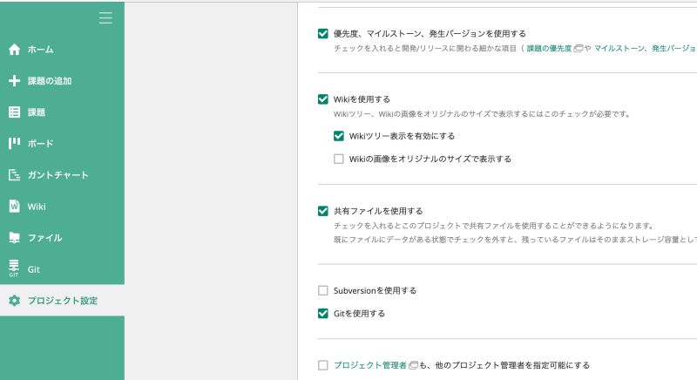Click the Git repository icon
Screen dimensions: 697x380
pyautogui.click(x=14, y=268)
